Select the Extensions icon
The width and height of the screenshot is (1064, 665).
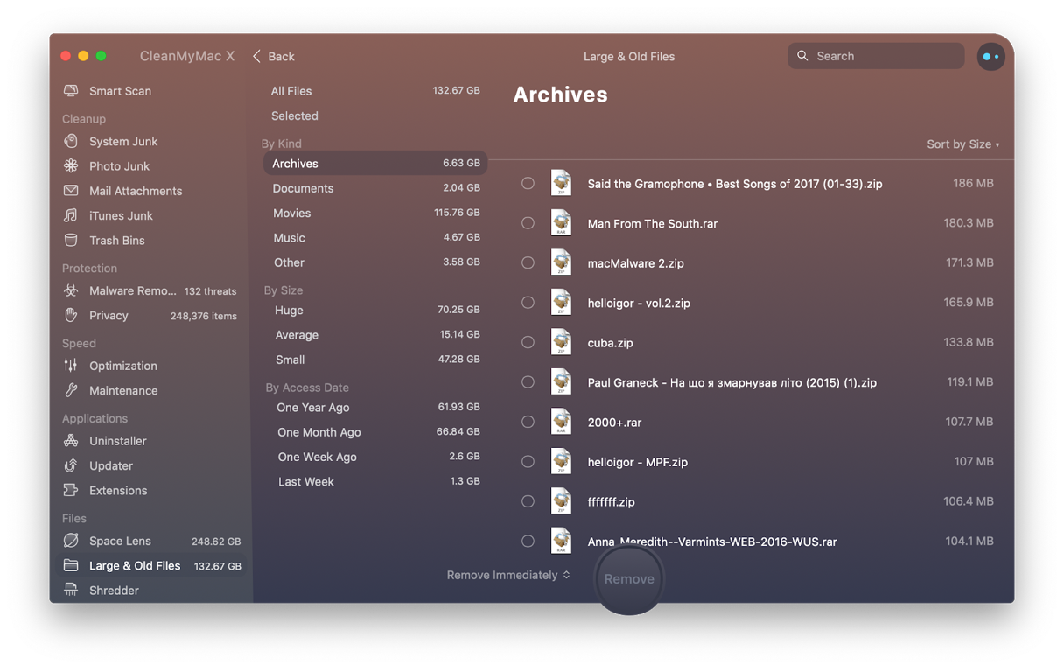click(x=71, y=490)
